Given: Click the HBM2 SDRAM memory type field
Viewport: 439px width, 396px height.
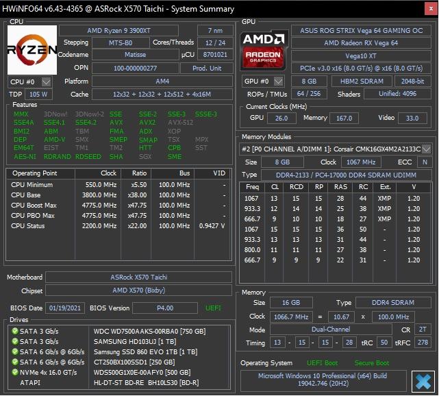Looking at the screenshot, I should click(x=362, y=82).
